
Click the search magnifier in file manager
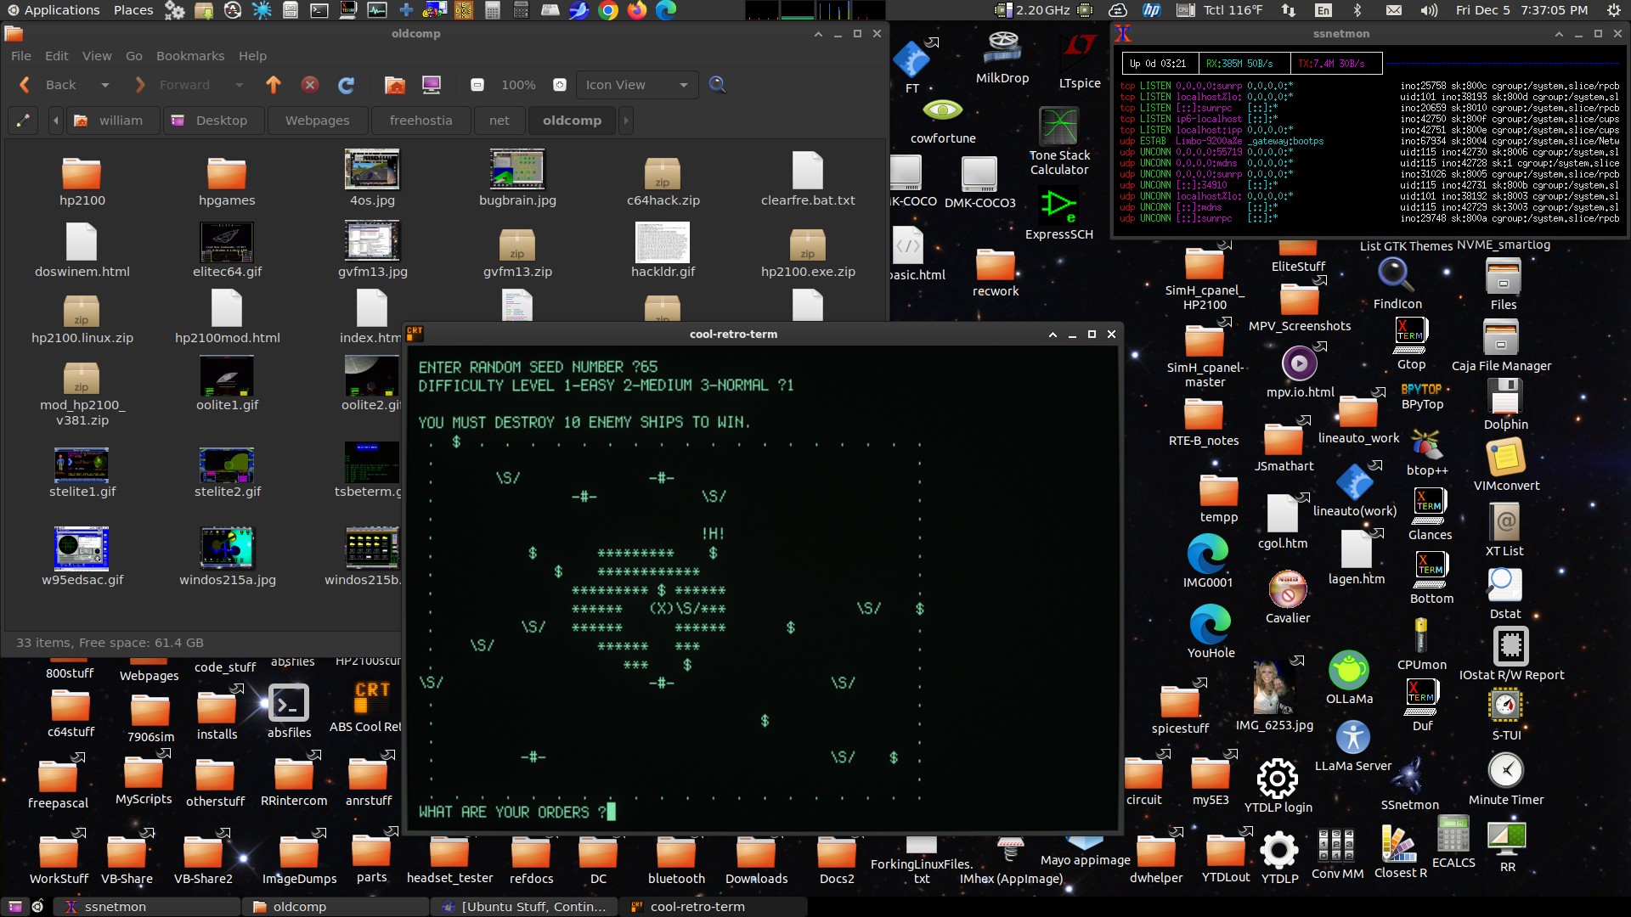click(x=717, y=85)
